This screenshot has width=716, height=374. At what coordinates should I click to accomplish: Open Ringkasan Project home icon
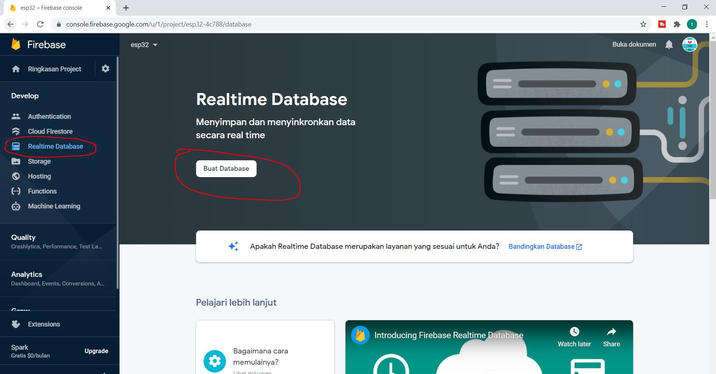16,69
